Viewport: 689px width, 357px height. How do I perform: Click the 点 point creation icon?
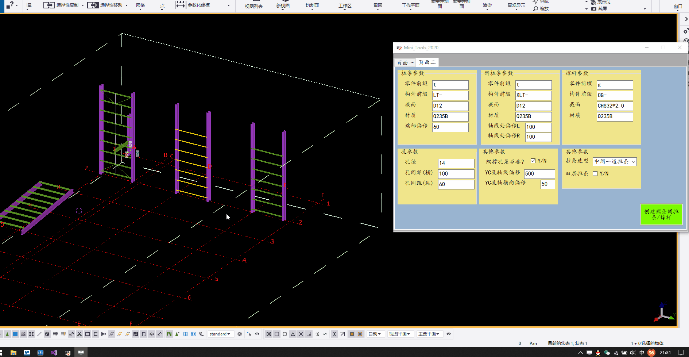pyautogui.click(x=162, y=6)
